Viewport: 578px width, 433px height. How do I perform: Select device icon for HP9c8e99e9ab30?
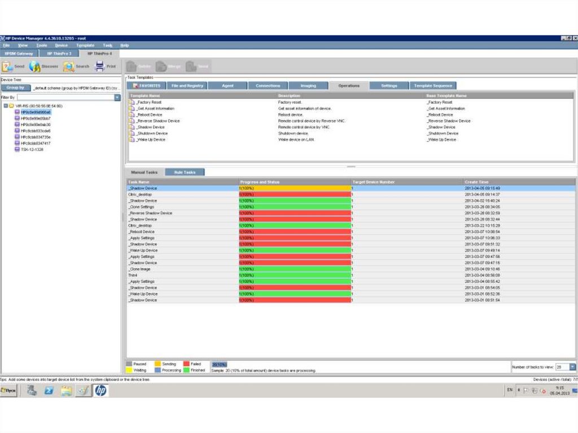pos(17,125)
